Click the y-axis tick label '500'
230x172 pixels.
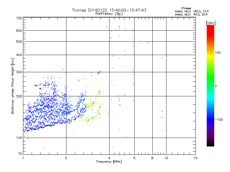pyautogui.click(x=19, y=42)
